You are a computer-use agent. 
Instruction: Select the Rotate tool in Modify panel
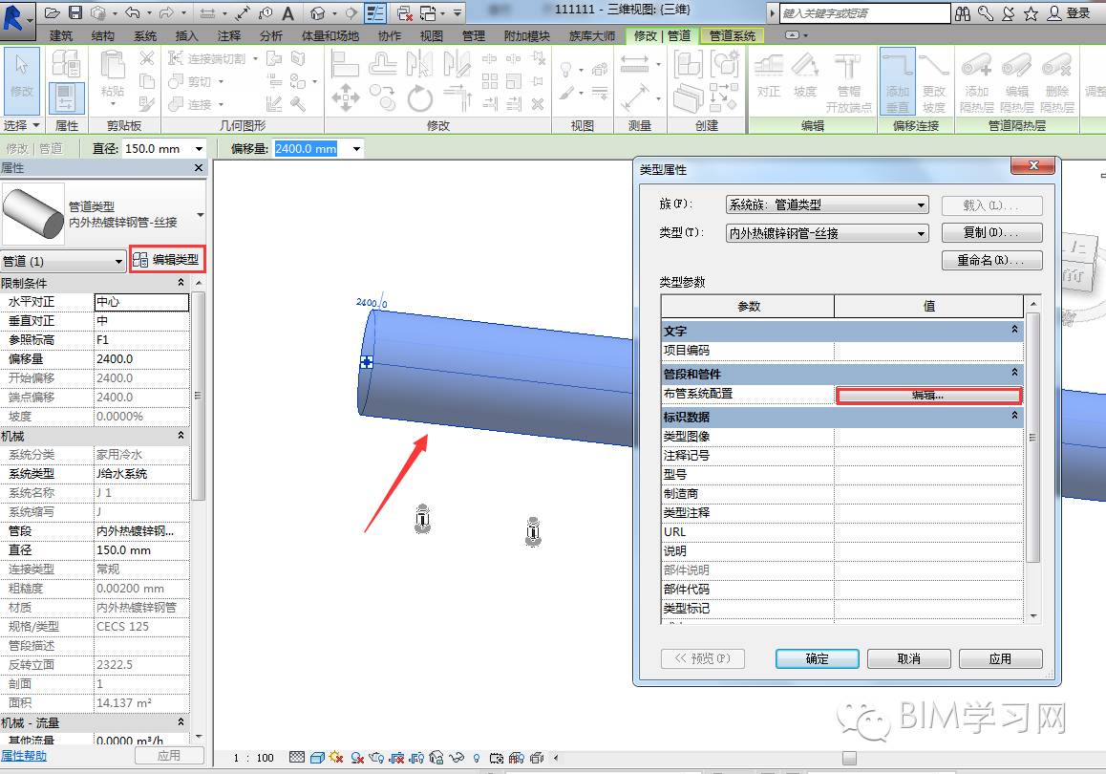419,97
